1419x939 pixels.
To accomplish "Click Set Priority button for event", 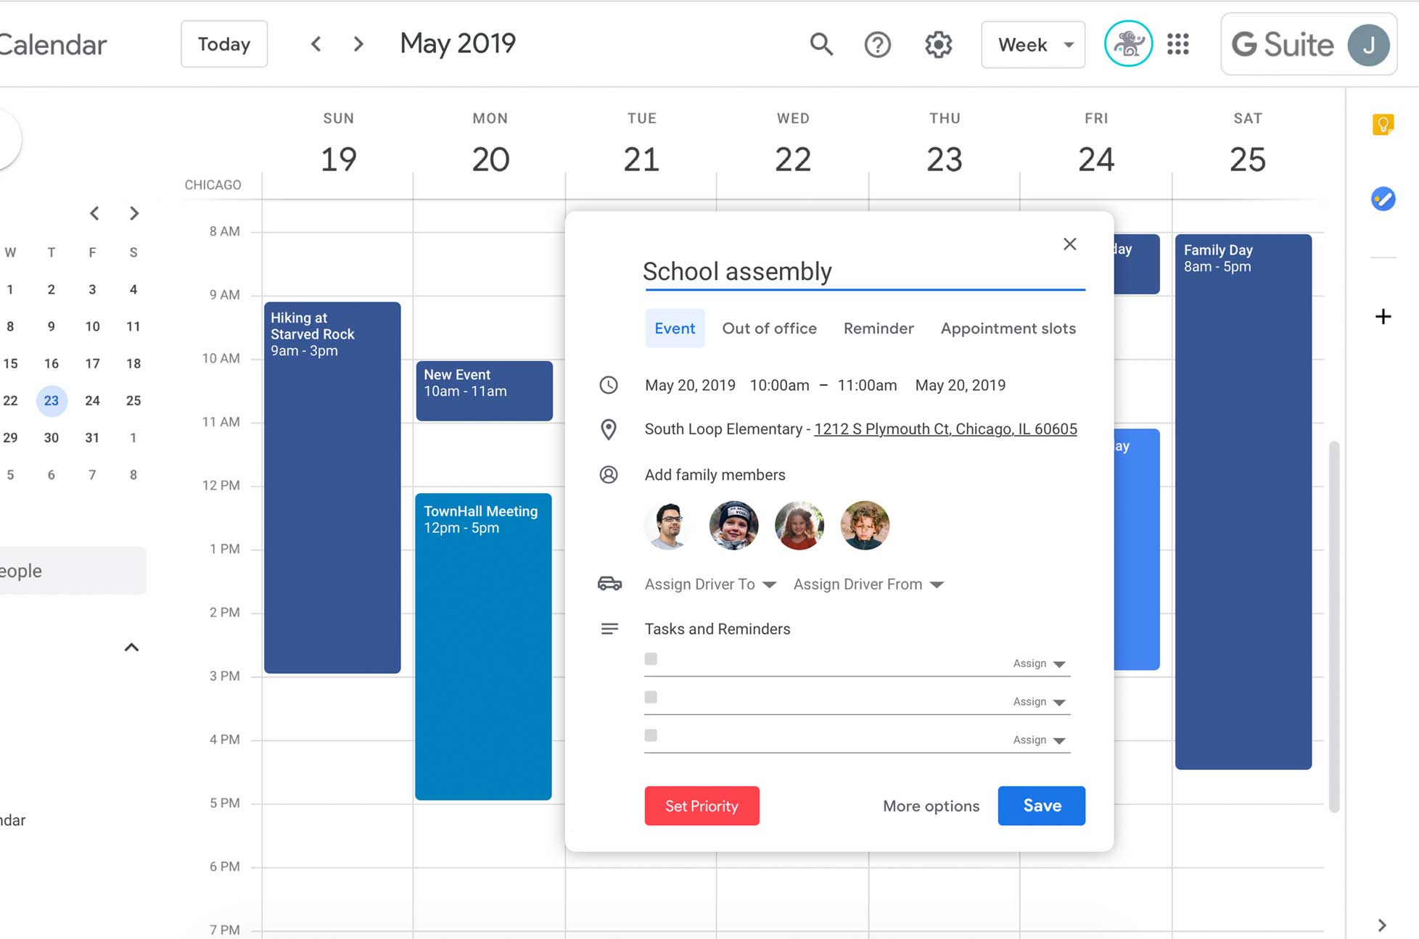I will (x=702, y=805).
